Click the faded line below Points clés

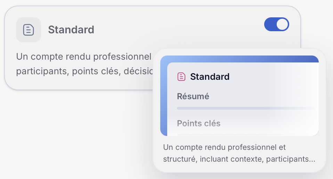[x=246, y=135]
